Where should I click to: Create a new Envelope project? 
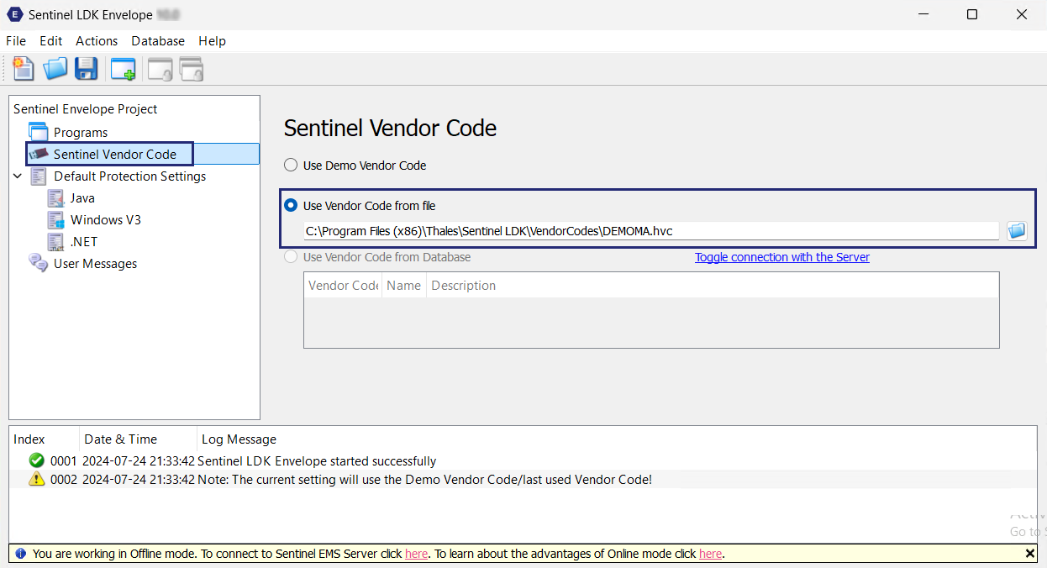(23, 69)
